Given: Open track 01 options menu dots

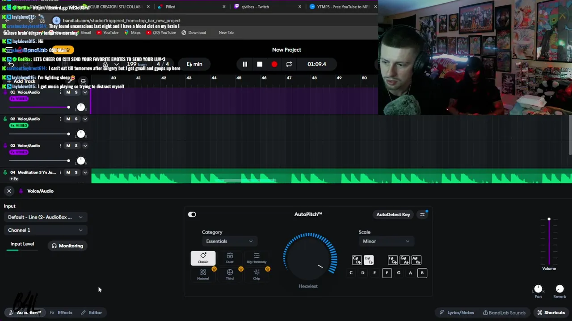Looking at the screenshot, I should pos(60,92).
